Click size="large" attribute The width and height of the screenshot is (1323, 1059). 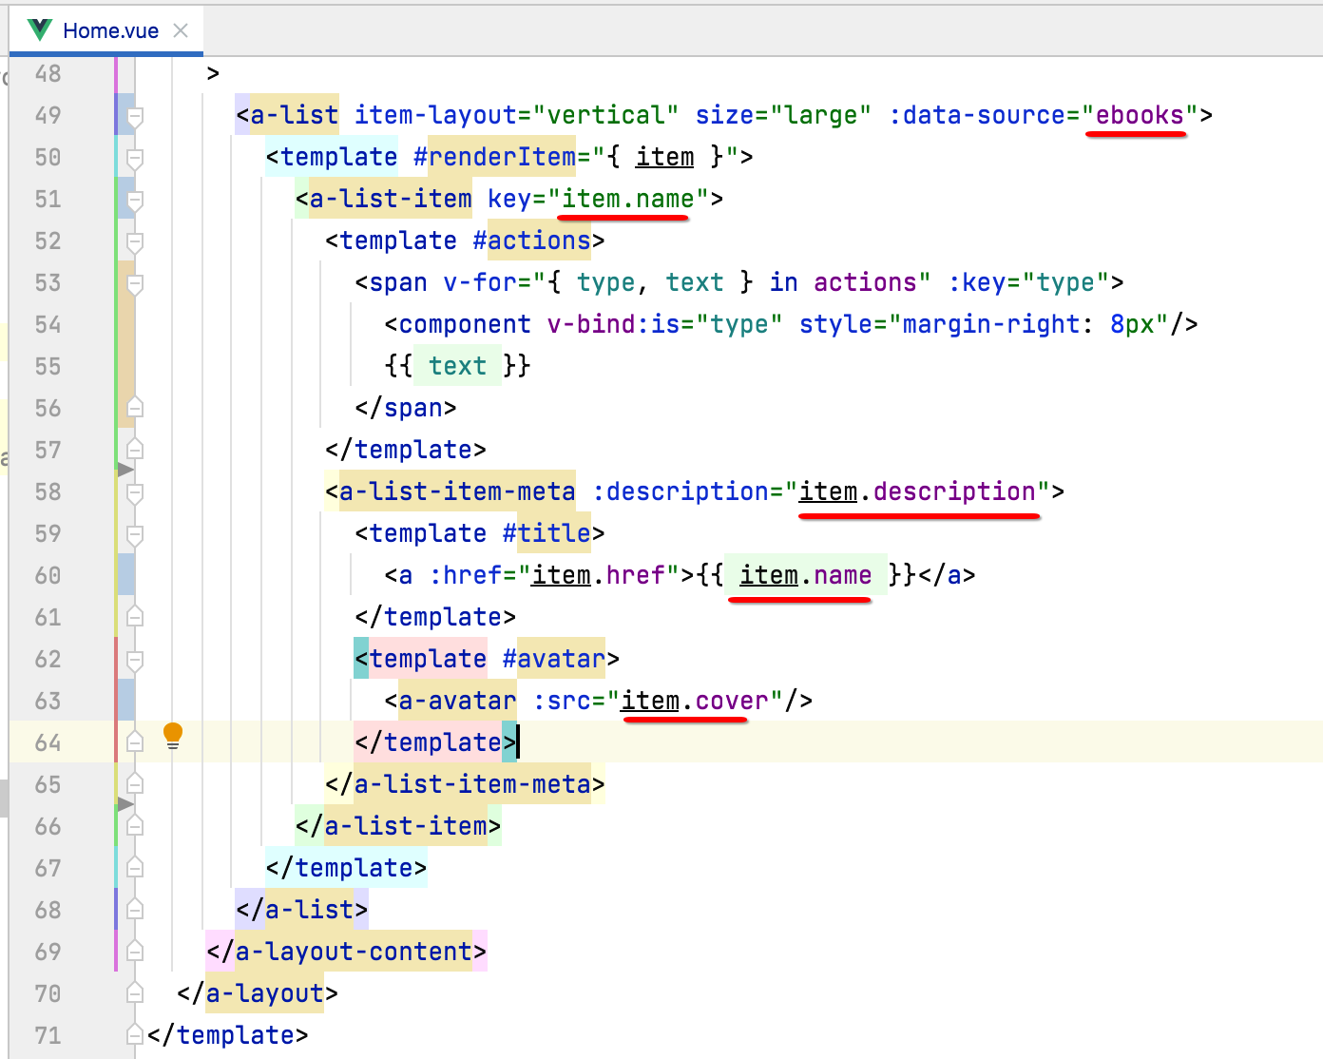[783, 116]
